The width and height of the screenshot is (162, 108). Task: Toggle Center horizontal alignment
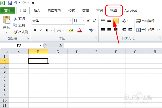pos(109,30)
